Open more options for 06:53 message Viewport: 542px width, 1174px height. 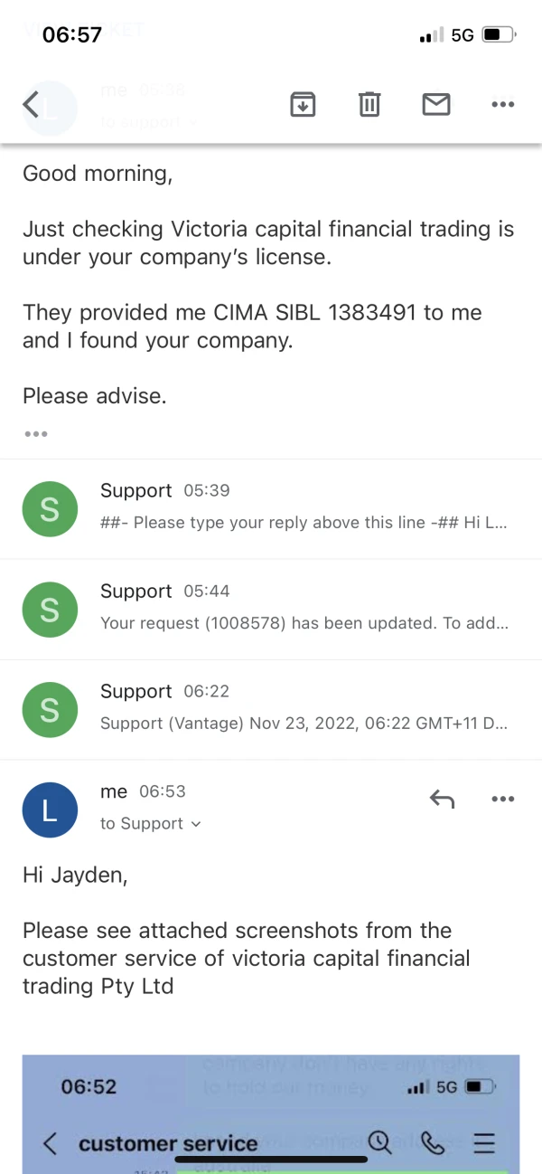pos(502,799)
